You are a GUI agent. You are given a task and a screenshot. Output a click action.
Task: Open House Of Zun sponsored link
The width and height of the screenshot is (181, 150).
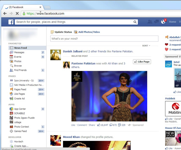point(173,128)
